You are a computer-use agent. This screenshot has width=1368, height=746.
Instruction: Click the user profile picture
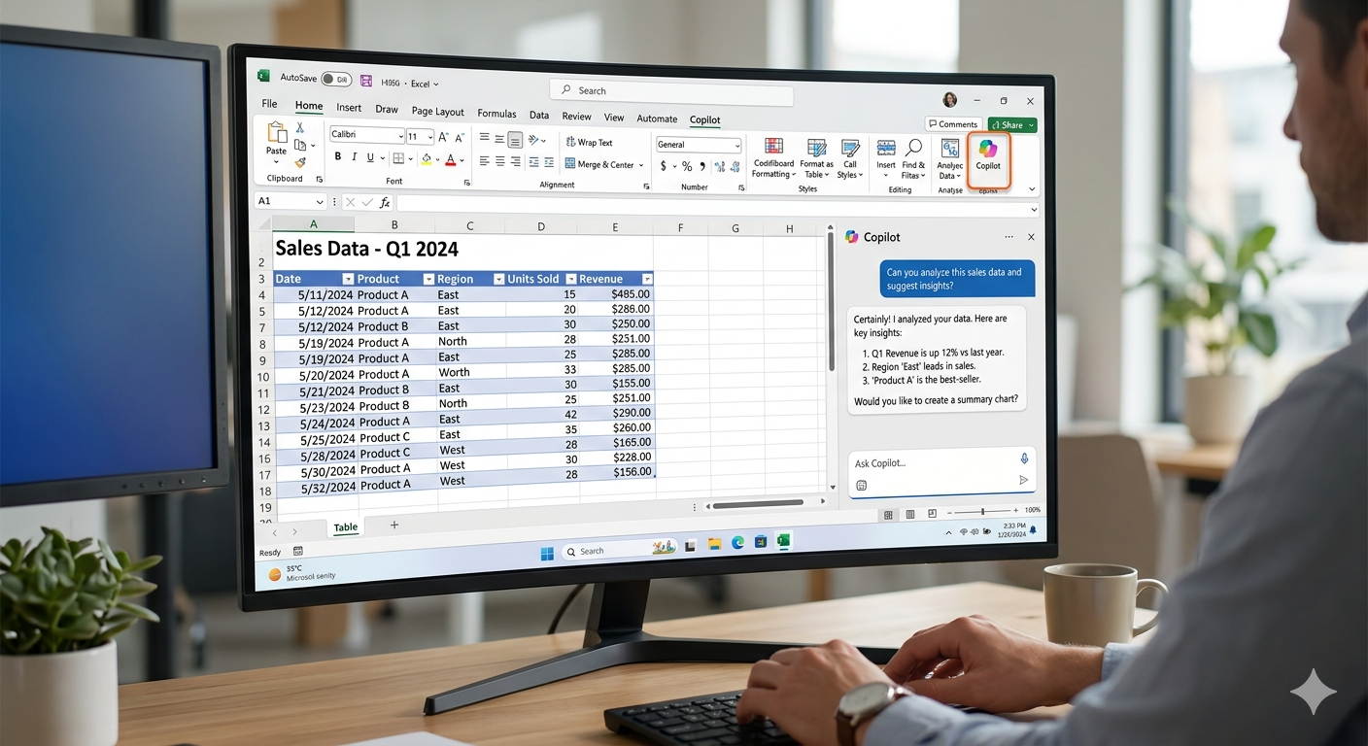tap(949, 99)
